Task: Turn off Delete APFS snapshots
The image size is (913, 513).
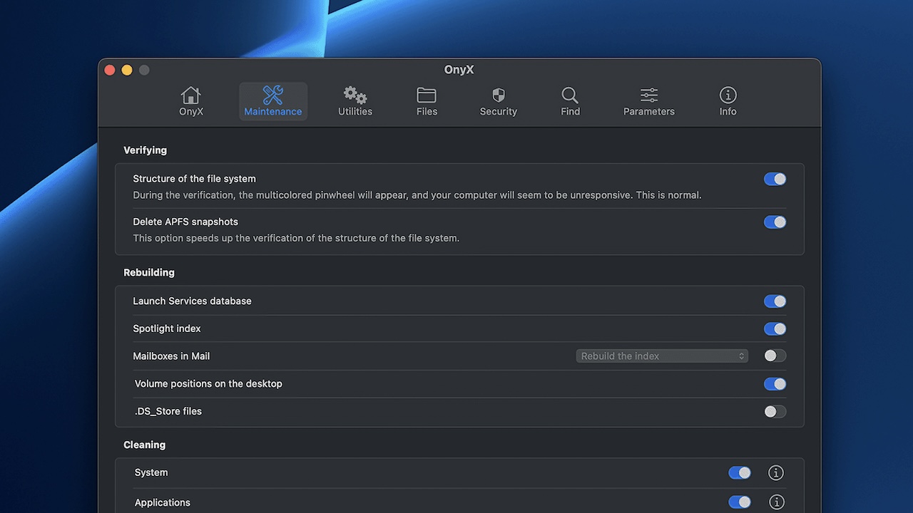Action: (775, 222)
